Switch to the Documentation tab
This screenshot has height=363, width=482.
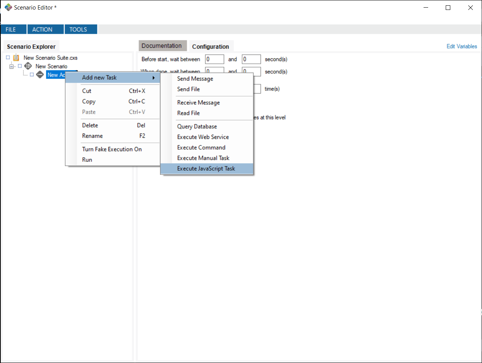162,46
